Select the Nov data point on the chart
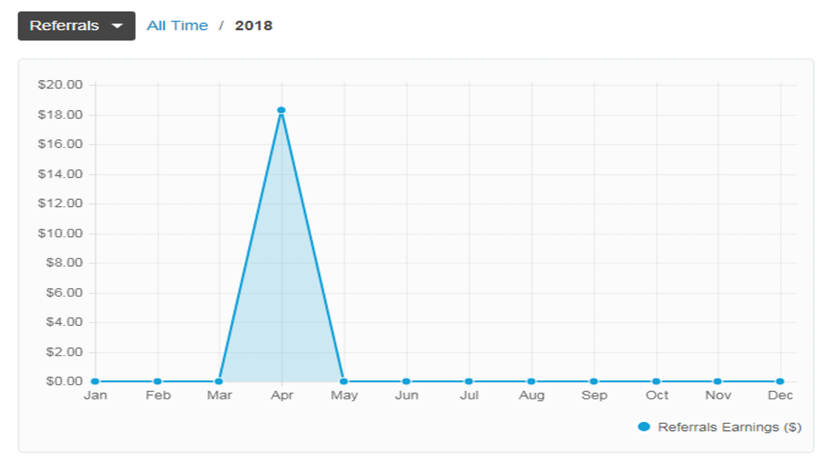The height and width of the screenshot is (471, 835). (x=718, y=382)
